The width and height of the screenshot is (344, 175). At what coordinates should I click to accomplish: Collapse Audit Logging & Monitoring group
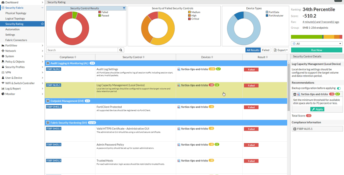coord(47,63)
